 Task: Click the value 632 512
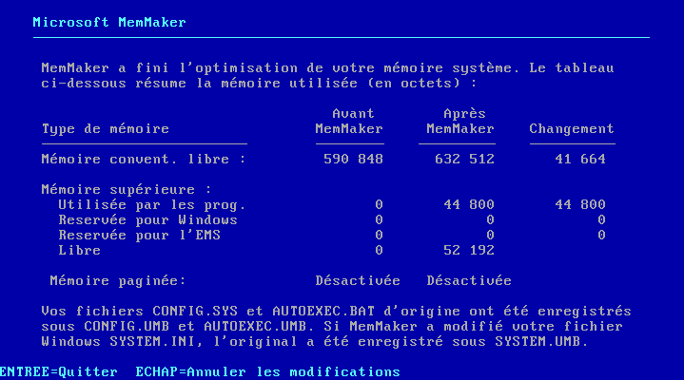tap(464, 159)
